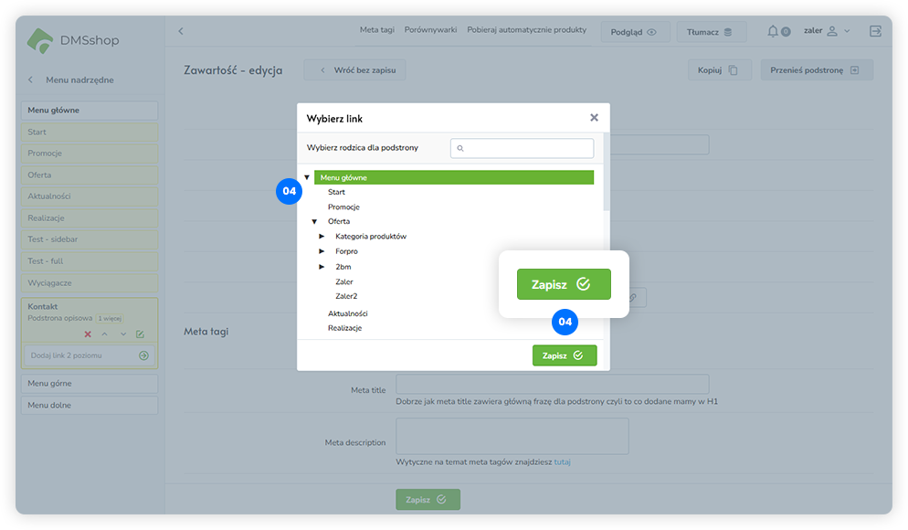Click the DMSshop logo
The height and width of the screenshot is (530, 908).
click(73, 40)
